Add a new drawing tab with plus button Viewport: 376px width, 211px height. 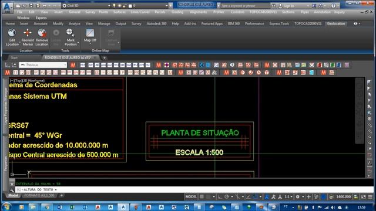pos(105,57)
